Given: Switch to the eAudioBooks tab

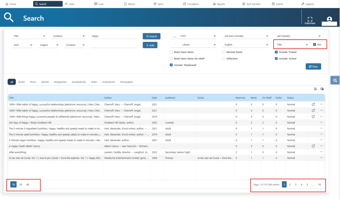Looking at the screenshot, I should [x=79, y=82].
